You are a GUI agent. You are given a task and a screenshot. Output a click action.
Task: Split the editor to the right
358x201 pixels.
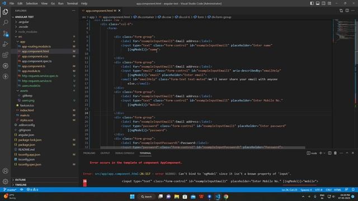(347, 11)
